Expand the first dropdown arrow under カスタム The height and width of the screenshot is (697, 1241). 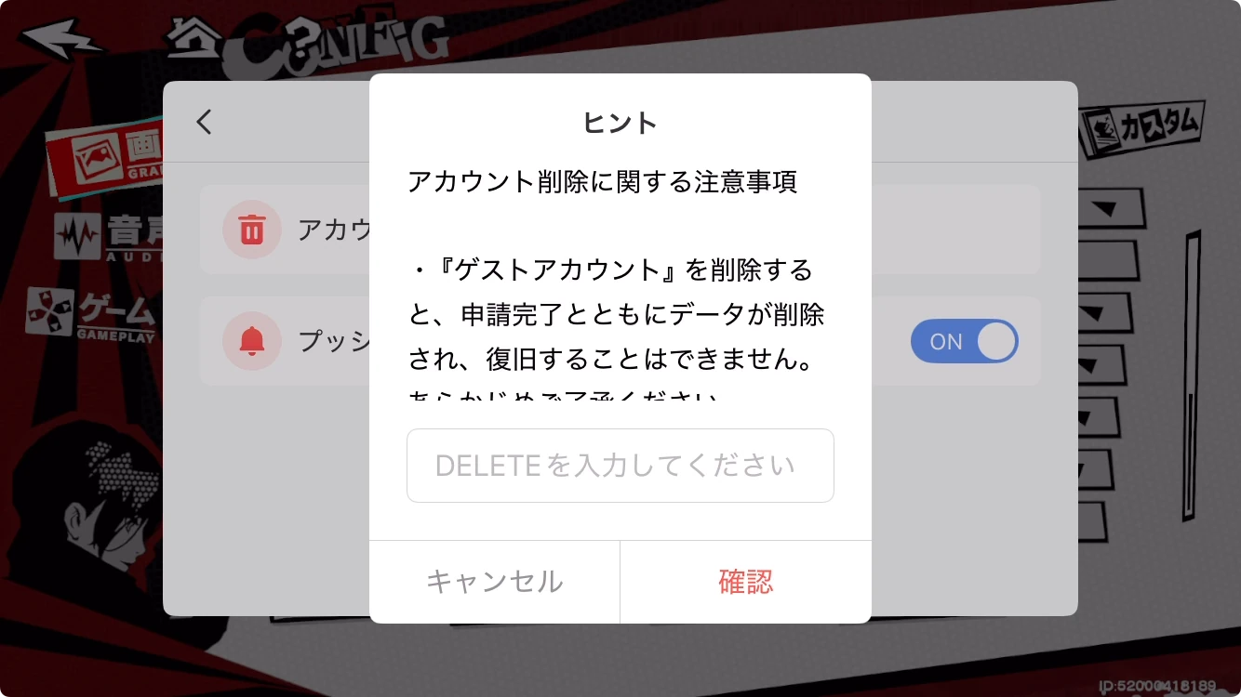(x=1105, y=210)
